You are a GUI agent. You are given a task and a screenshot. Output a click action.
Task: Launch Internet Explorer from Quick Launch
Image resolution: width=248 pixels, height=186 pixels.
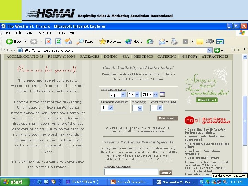pyautogui.click(x=39, y=182)
